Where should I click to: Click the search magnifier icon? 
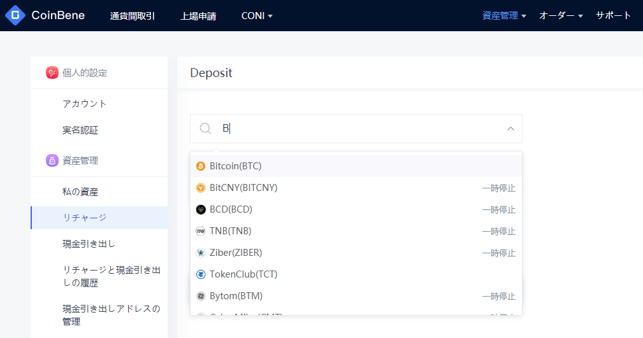pyautogui.click(x=205, y=129)
